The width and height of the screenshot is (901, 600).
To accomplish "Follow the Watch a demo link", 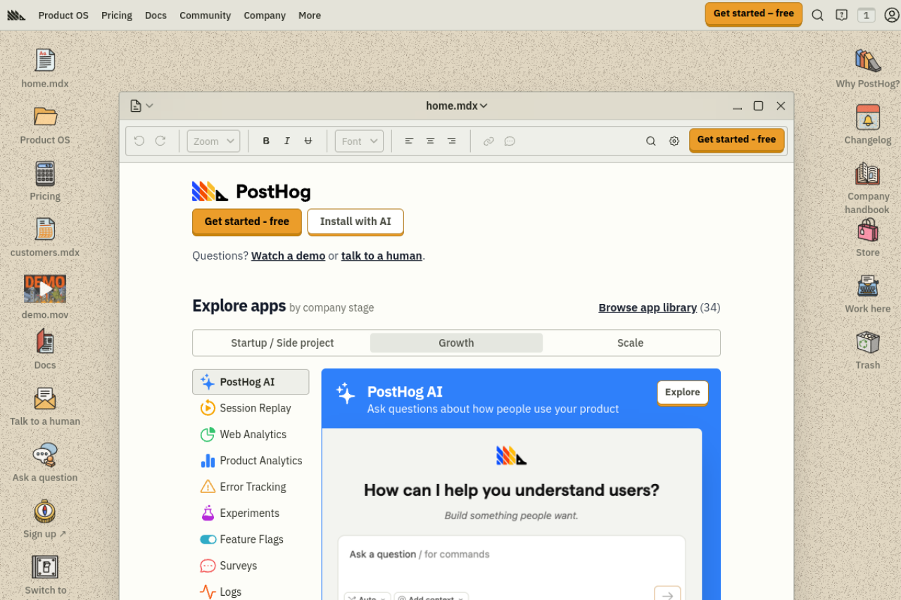I will (288, 256).
